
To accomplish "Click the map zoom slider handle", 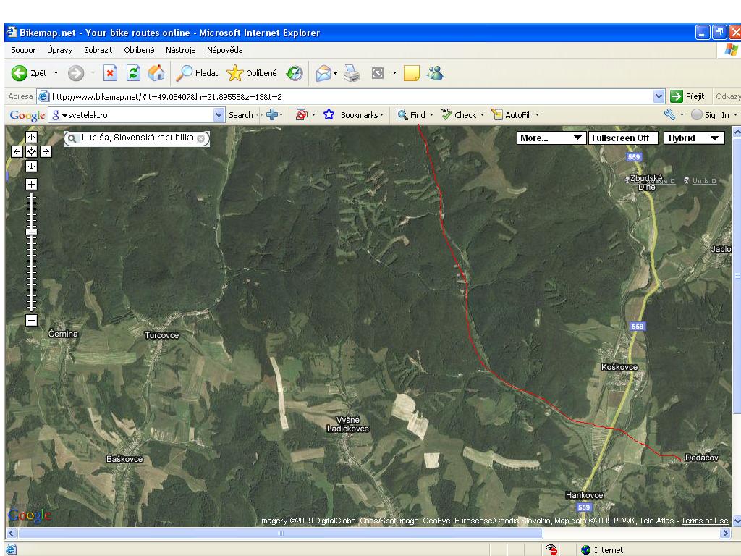I will pyautogui.click(x=31, y=232).
